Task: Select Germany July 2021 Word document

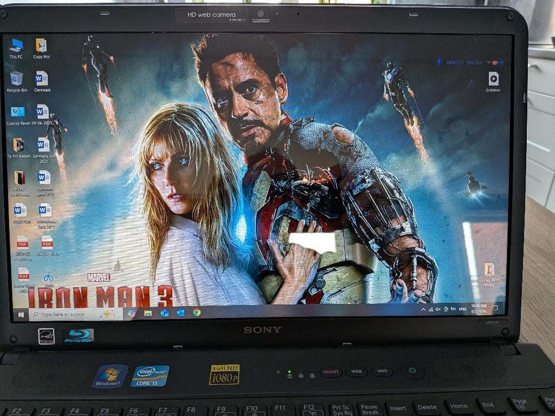Action: coord(44,150)
